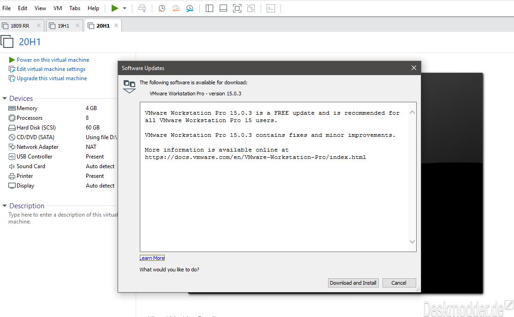The width and height of the screenshot is (514, 317).
Task: Select the USB Controller device row
Action: pos(62,157)
